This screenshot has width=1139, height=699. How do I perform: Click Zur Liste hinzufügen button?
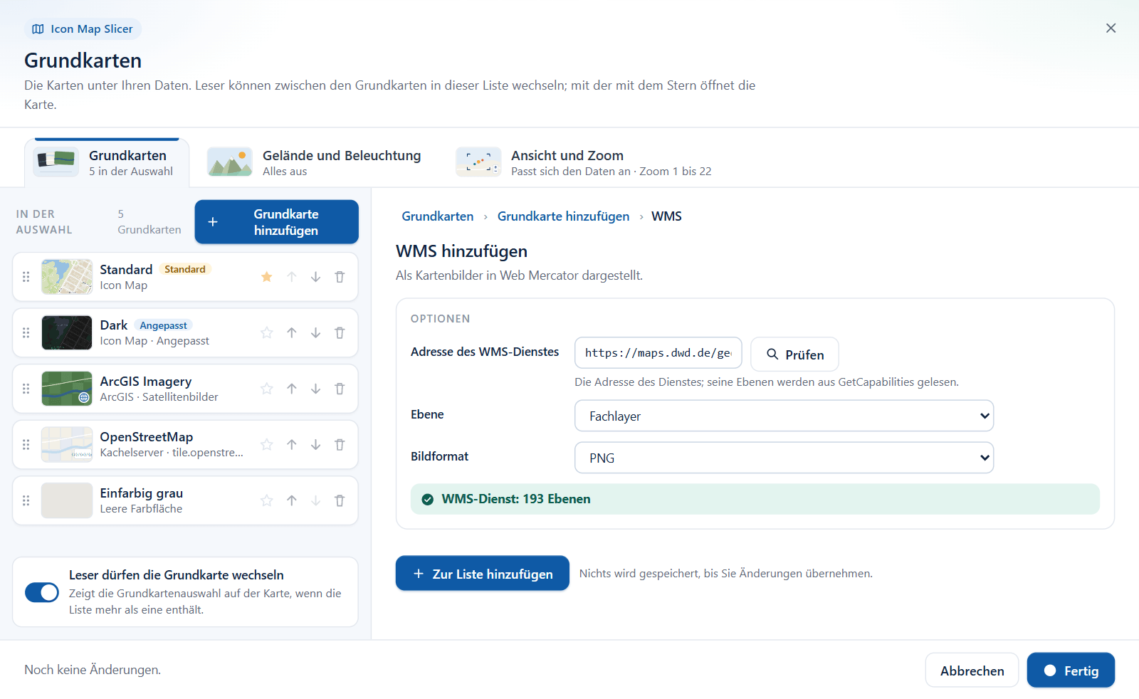(483, 574)
